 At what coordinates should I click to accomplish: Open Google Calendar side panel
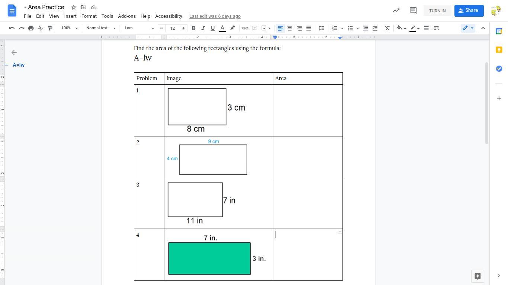(x=499, y=31)
